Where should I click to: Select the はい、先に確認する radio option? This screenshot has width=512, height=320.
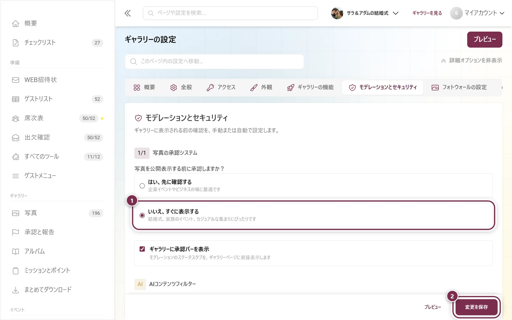[x=142, y=186]
